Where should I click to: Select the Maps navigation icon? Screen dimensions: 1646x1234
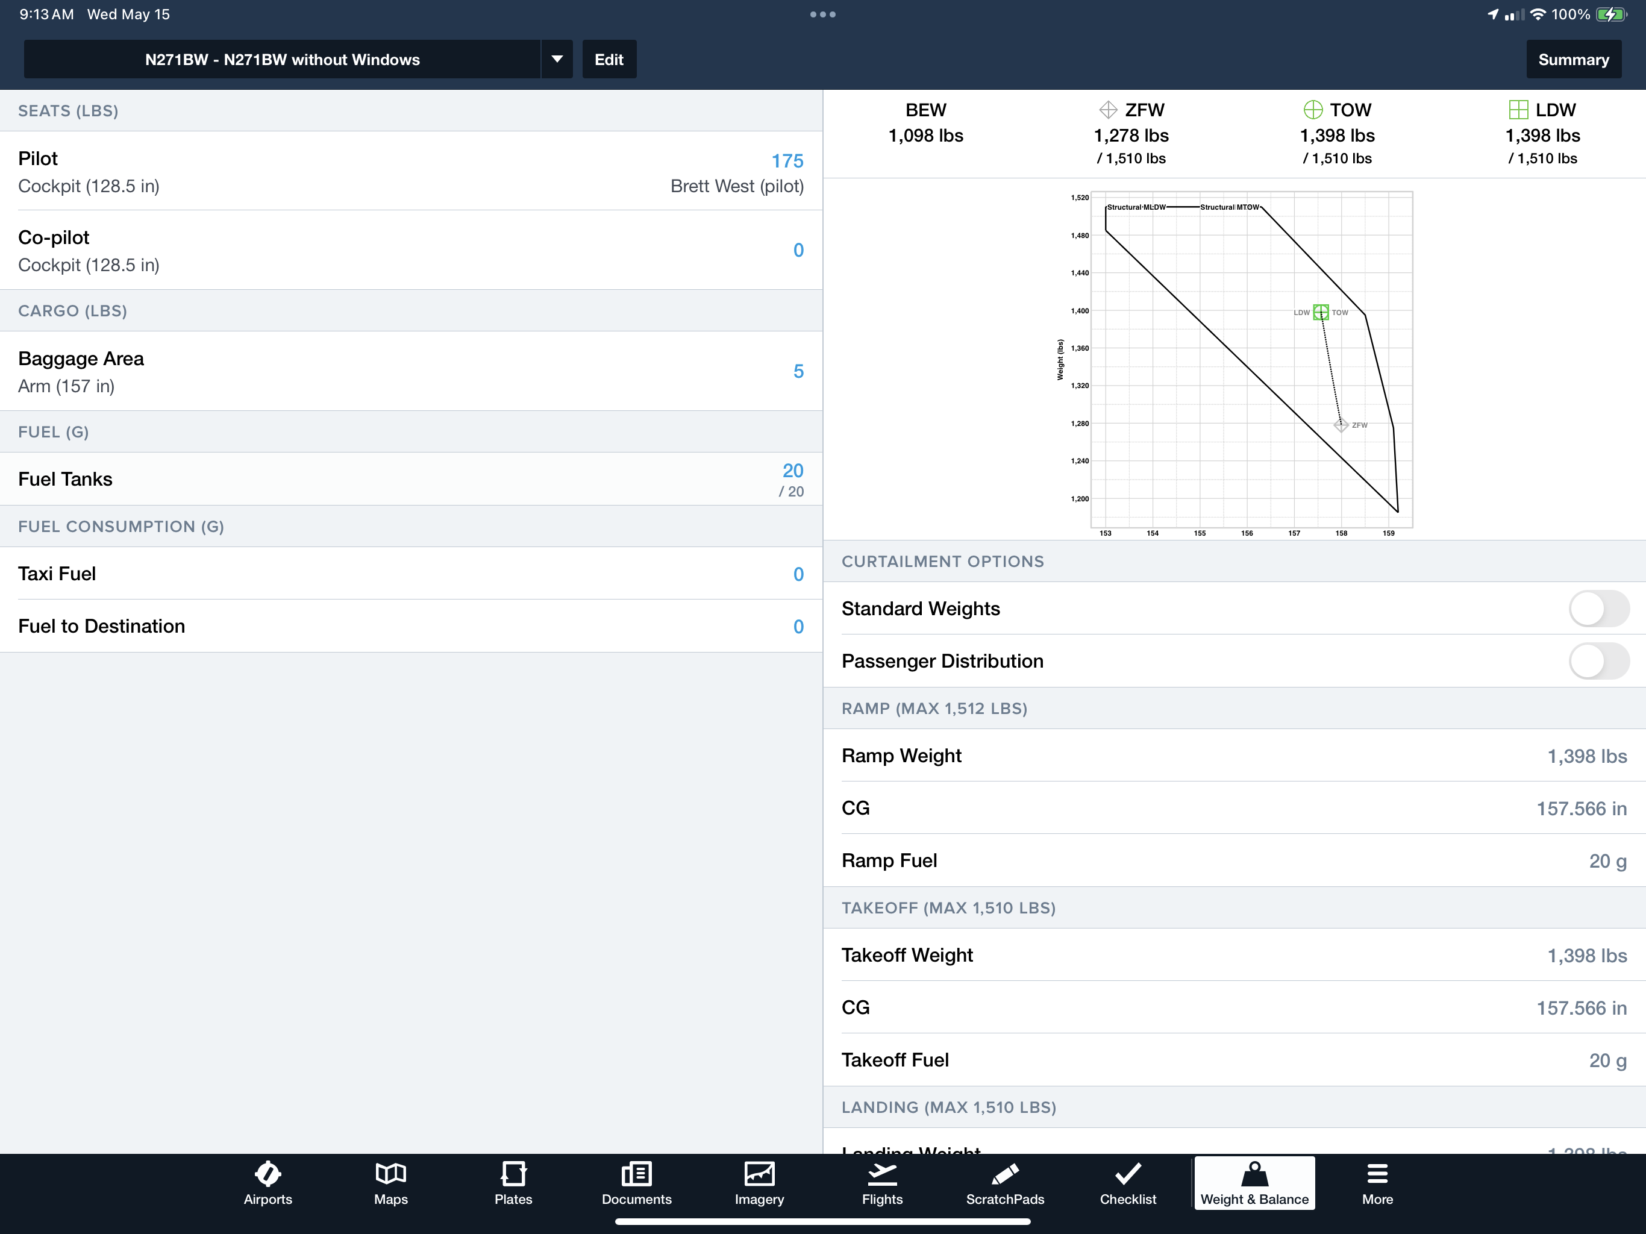(390, 1182)
